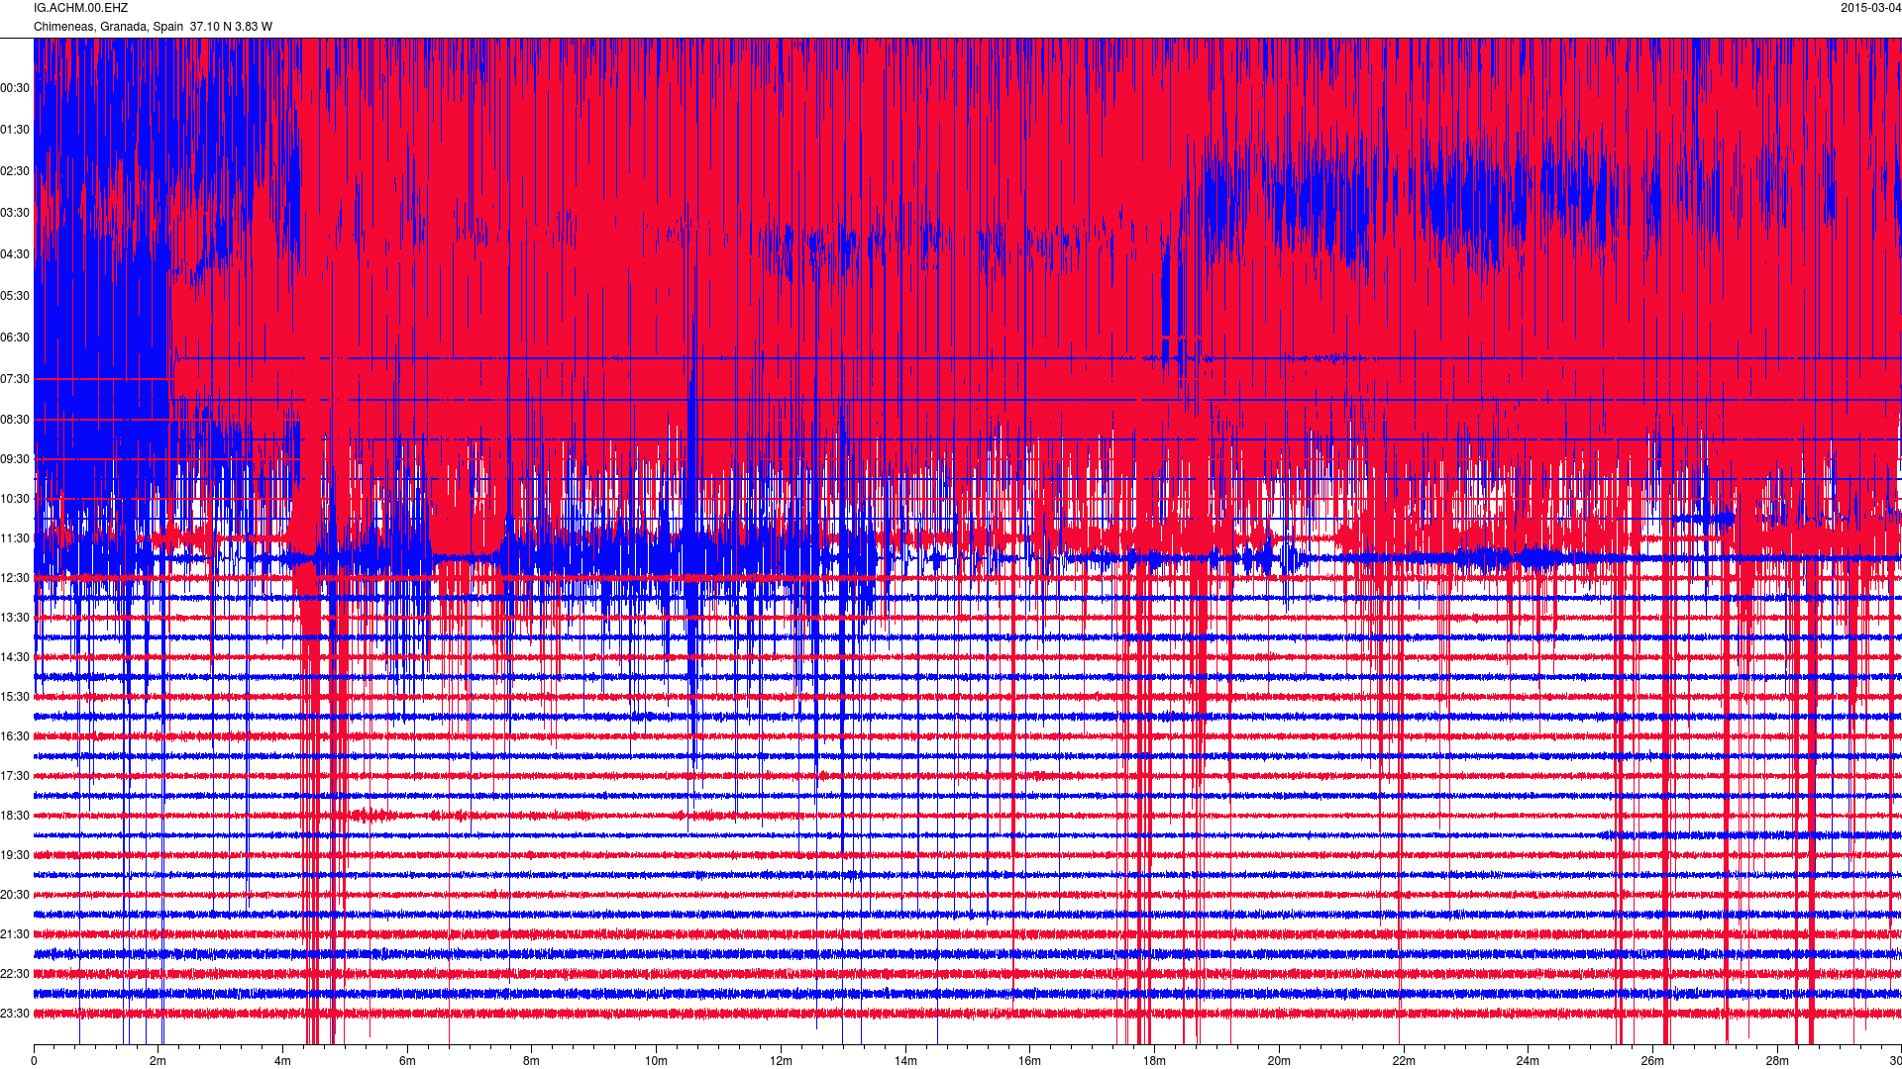Click the 17:30 time label
The width and height of the screenshot is (1902, 1069).
pos(15,776)
